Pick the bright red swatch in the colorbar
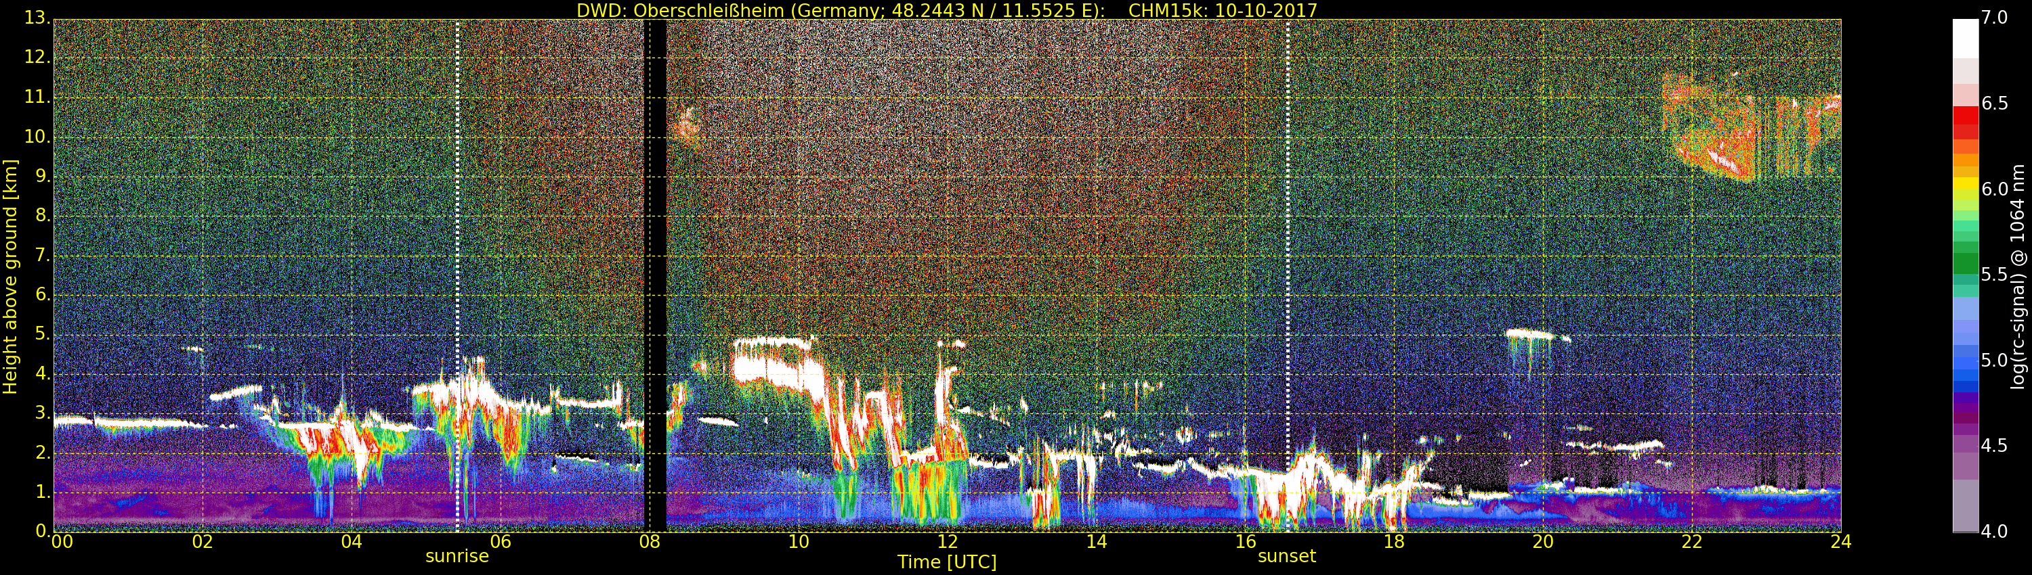Viewport: 2032px width, 575px height. point(1965,114)
